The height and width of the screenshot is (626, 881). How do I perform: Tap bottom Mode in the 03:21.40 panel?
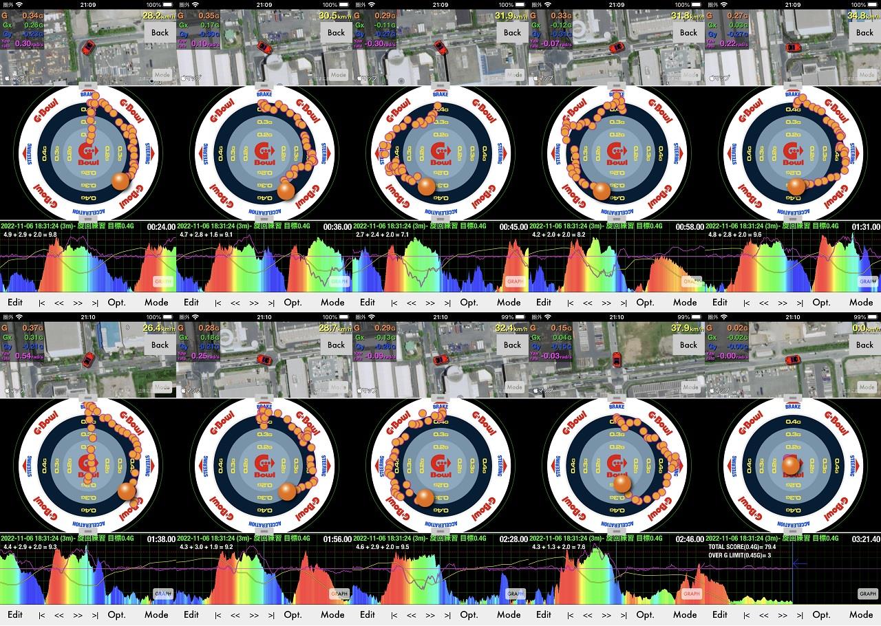[x=861, y=614]
